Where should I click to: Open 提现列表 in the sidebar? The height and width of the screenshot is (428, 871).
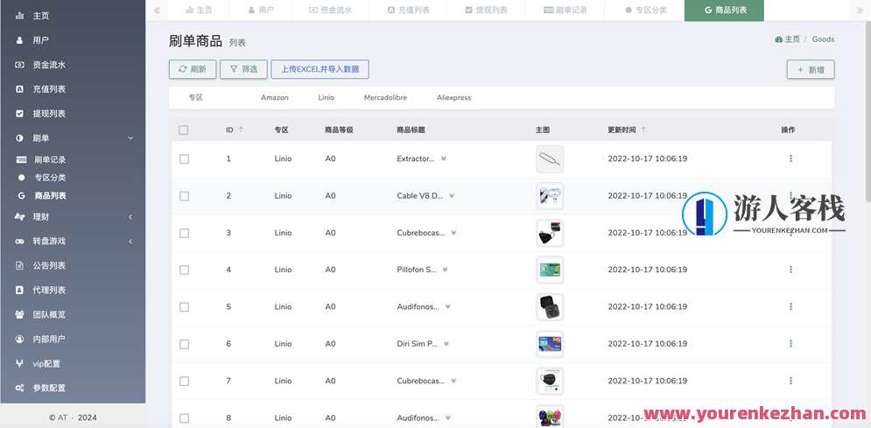(x=72, y=113)
